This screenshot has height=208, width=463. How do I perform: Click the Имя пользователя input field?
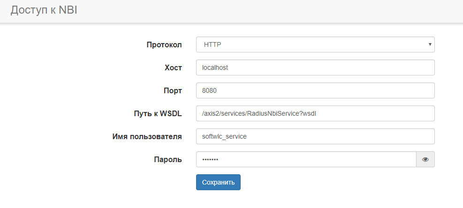click(315, 136)
